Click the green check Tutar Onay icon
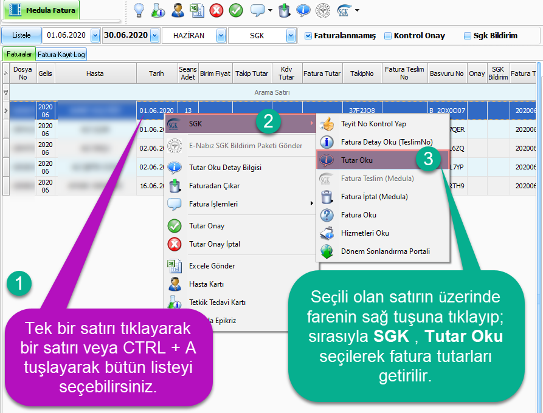The width and height of the screenshot is (543, 413). point(175,226)
